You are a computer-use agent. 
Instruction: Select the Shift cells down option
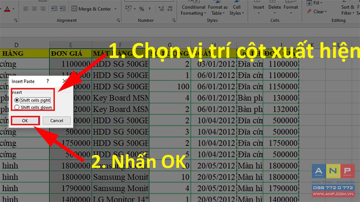click(33, 107)
